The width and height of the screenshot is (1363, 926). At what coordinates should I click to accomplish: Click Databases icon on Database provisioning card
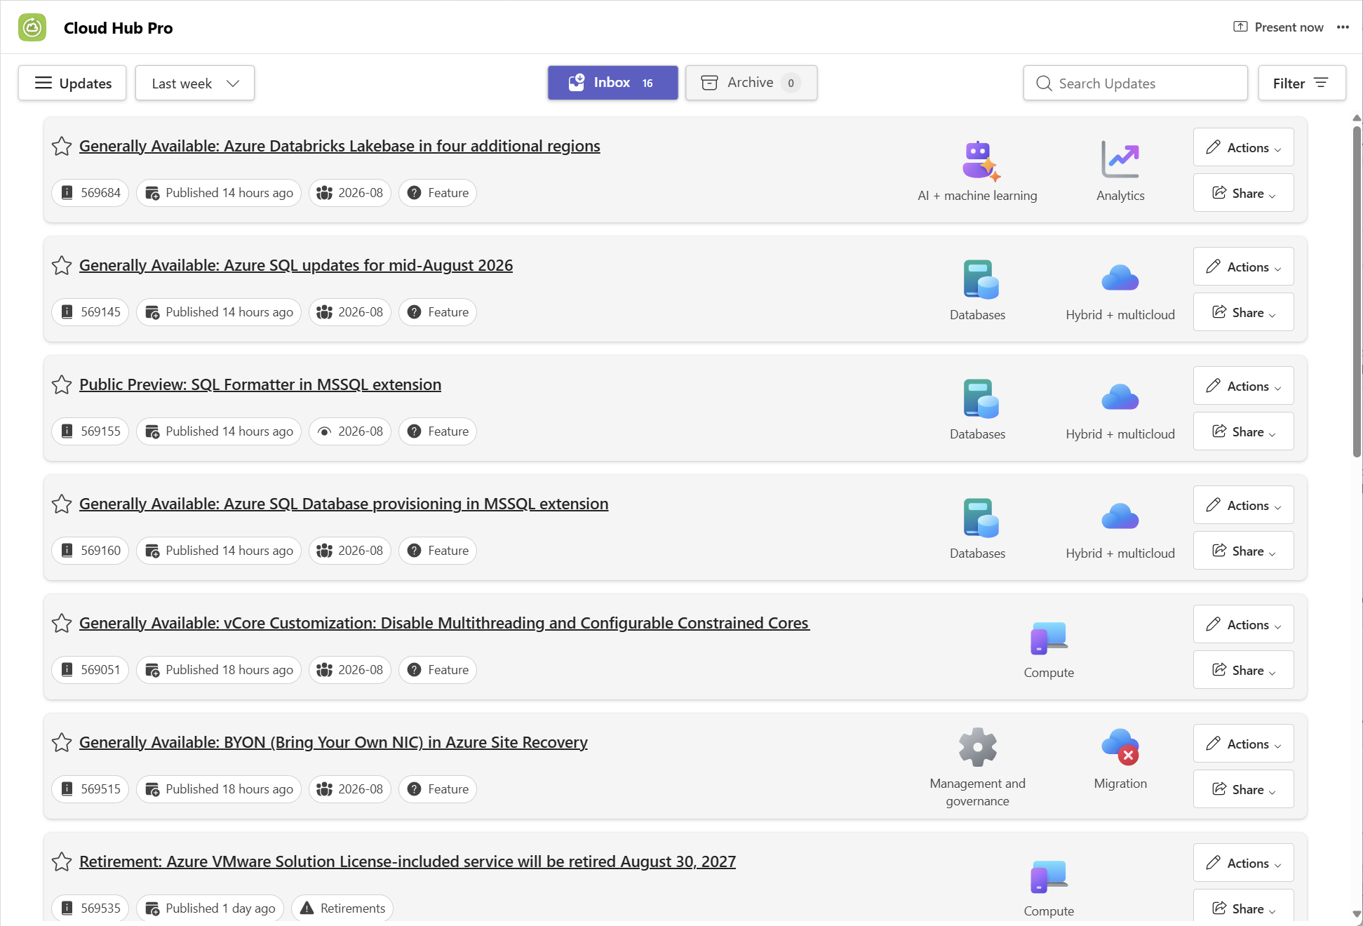point(979,518)
